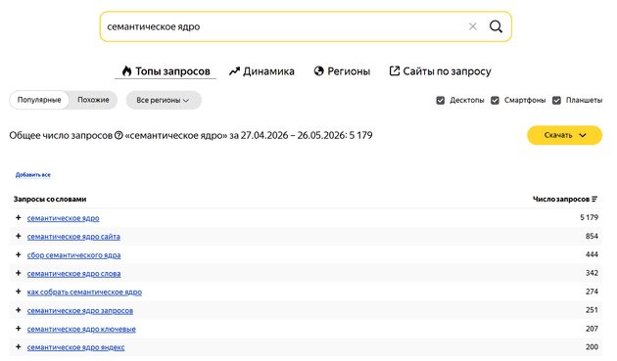Screen dimensions: 617x361
Task: Switch to the Регионы tab
Action: [x=342, y=71]
